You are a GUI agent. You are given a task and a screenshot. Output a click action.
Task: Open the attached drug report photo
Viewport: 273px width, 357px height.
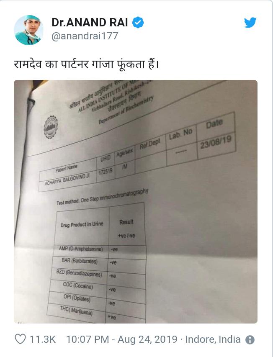(x=136, y=201)
